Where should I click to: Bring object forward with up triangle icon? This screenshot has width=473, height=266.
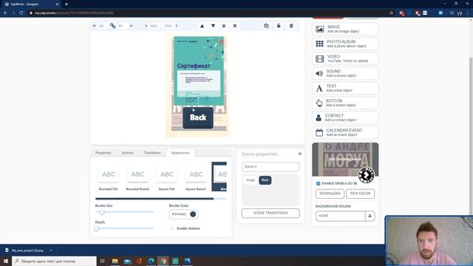point(202,26)
